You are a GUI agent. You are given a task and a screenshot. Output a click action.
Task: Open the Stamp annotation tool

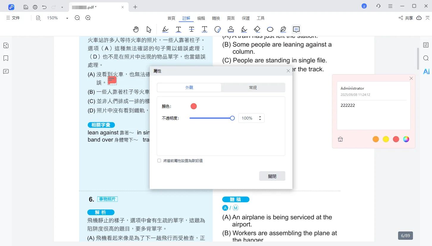231,29
